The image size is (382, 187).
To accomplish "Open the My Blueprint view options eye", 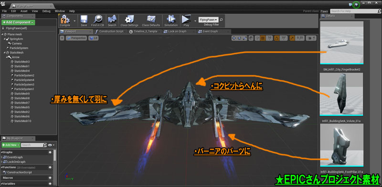I will click(x=51, y=145).
